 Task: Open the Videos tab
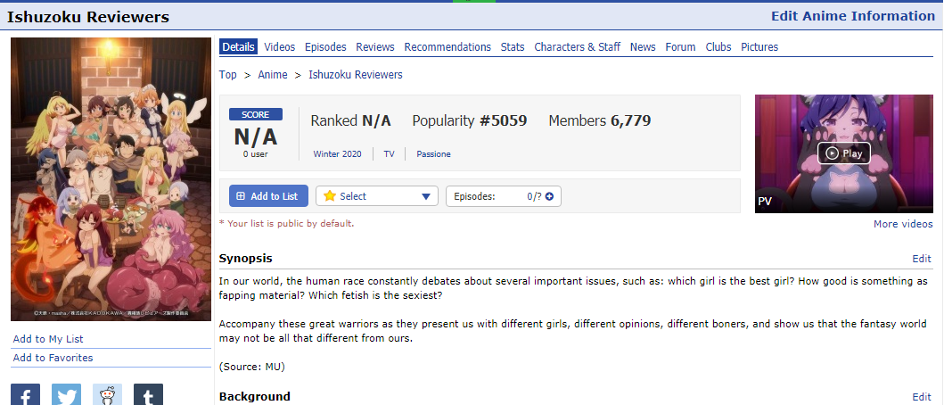(x=279, y=47)
